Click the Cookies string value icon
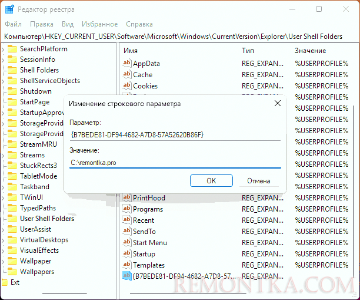 126,86
